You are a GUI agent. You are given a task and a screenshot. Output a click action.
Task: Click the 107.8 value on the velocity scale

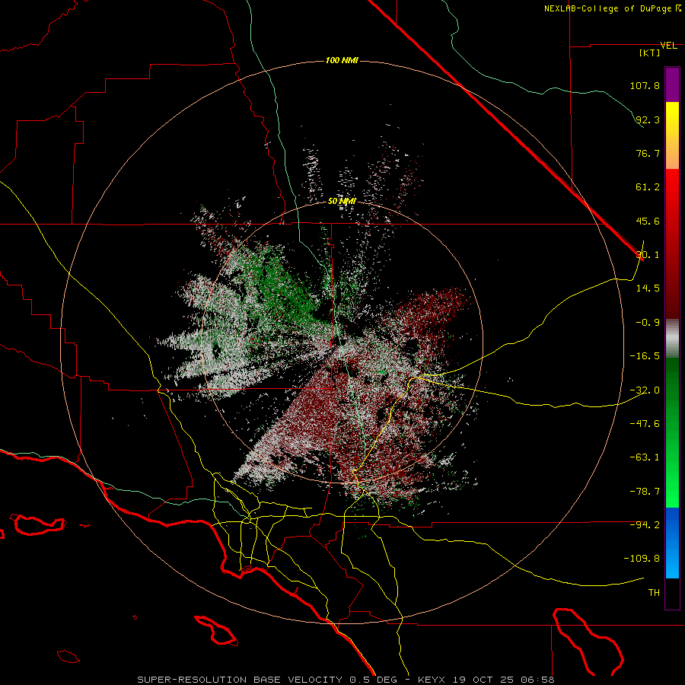tap(645, 85)
